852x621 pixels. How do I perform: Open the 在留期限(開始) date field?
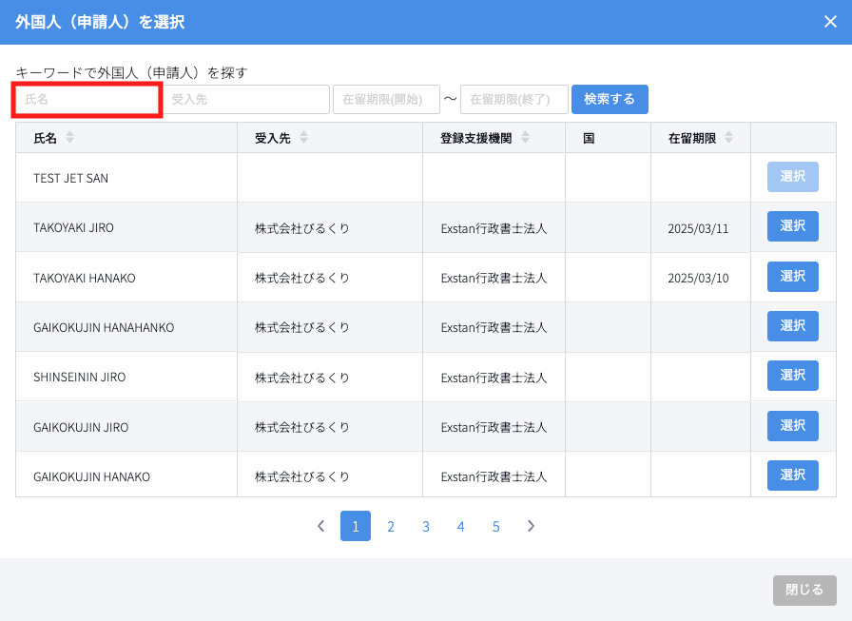click(385, 100)
